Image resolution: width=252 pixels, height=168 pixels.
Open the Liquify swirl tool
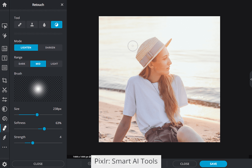pyautogui.click(x=4, y=119)
